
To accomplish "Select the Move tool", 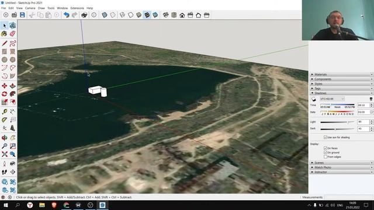I will click(x=5, y=86).
